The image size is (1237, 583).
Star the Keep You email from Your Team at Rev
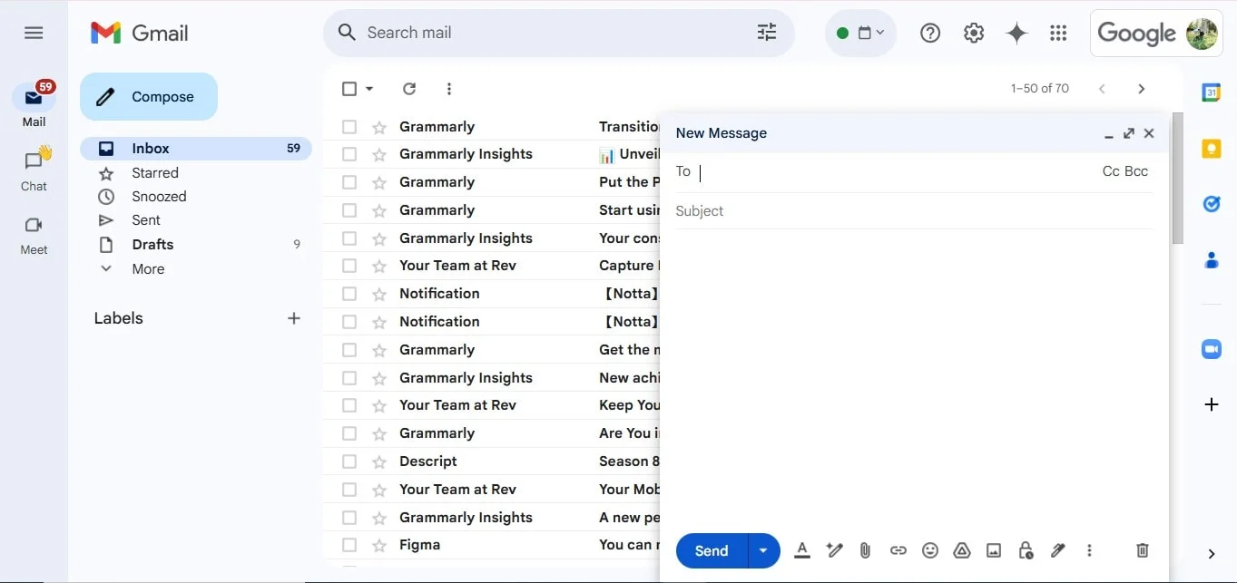(379, 405)
